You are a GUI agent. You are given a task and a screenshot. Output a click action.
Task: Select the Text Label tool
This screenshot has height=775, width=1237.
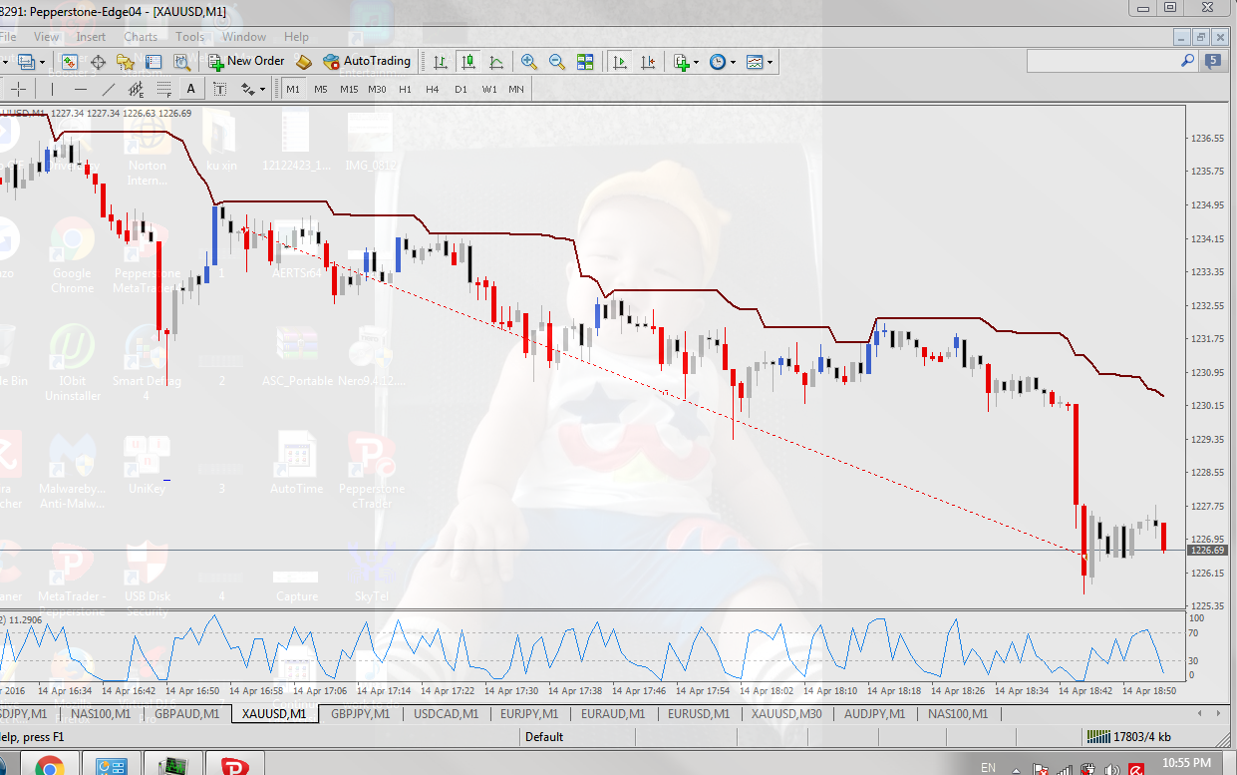tap(219, 89)
